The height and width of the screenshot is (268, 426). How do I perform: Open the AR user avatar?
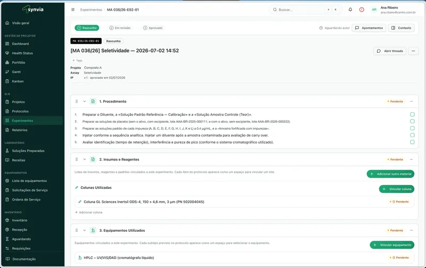(x=374, y=10)
